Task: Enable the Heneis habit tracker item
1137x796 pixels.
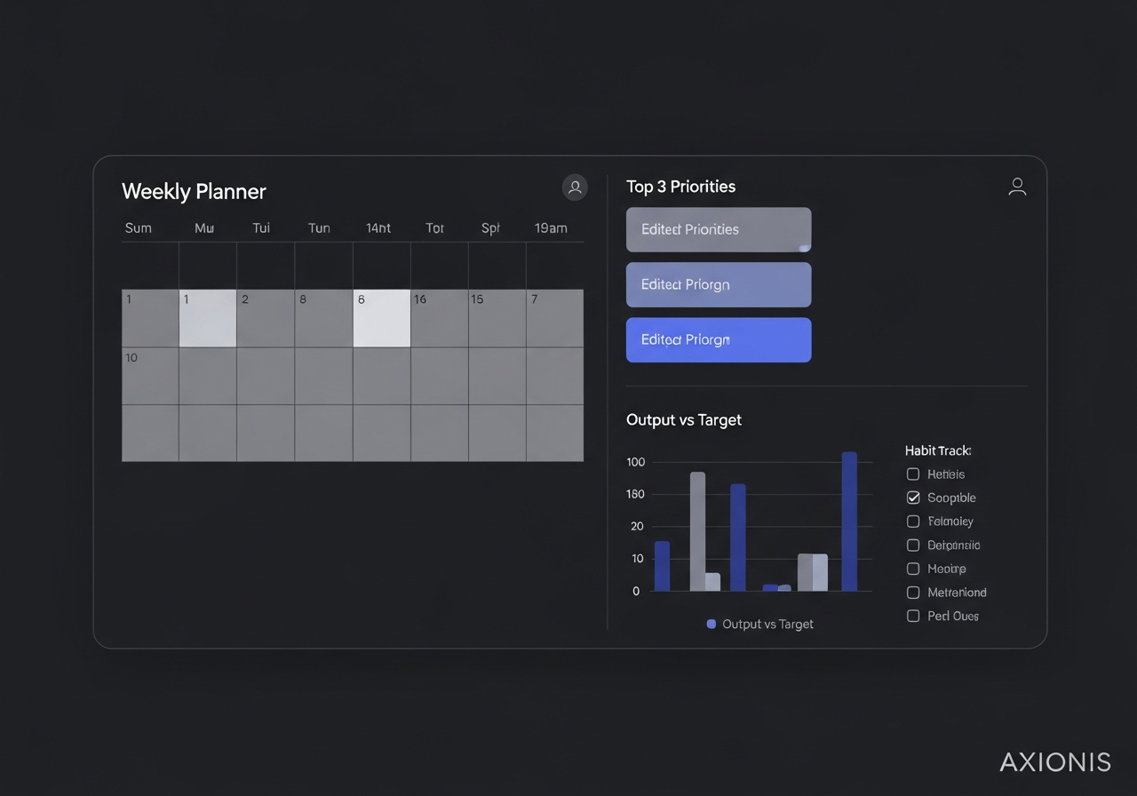Action: click(x=912, y=474)
